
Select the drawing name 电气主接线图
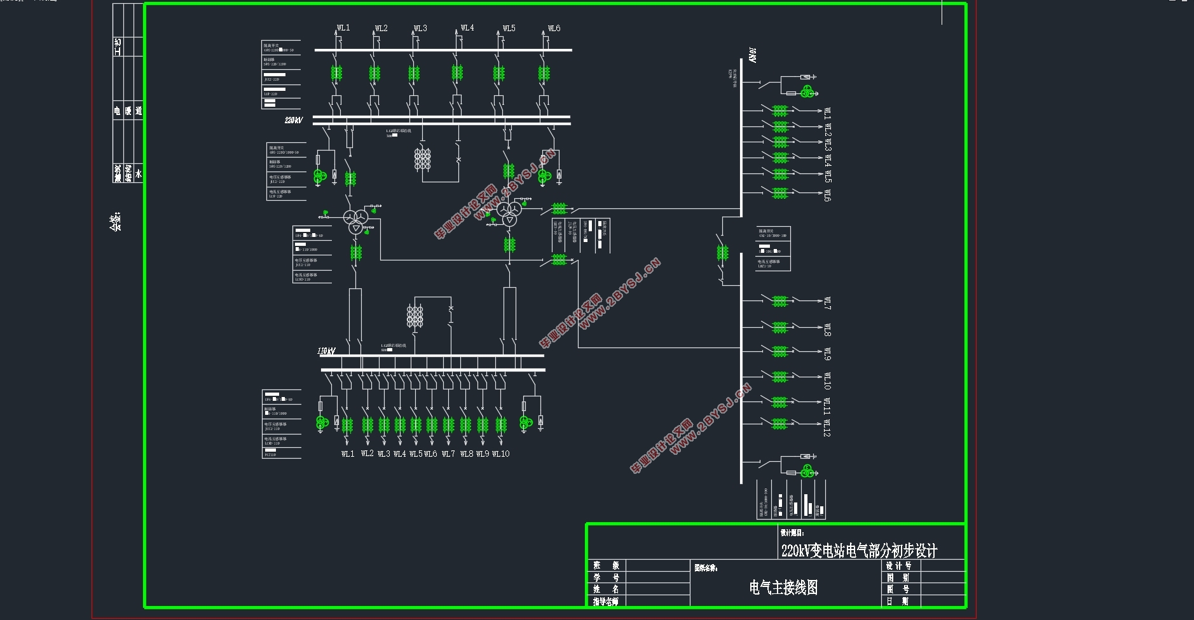coord(783,588)
